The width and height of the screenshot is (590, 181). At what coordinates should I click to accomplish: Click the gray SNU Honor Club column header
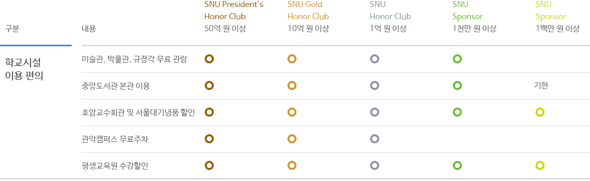pos(390,17)
